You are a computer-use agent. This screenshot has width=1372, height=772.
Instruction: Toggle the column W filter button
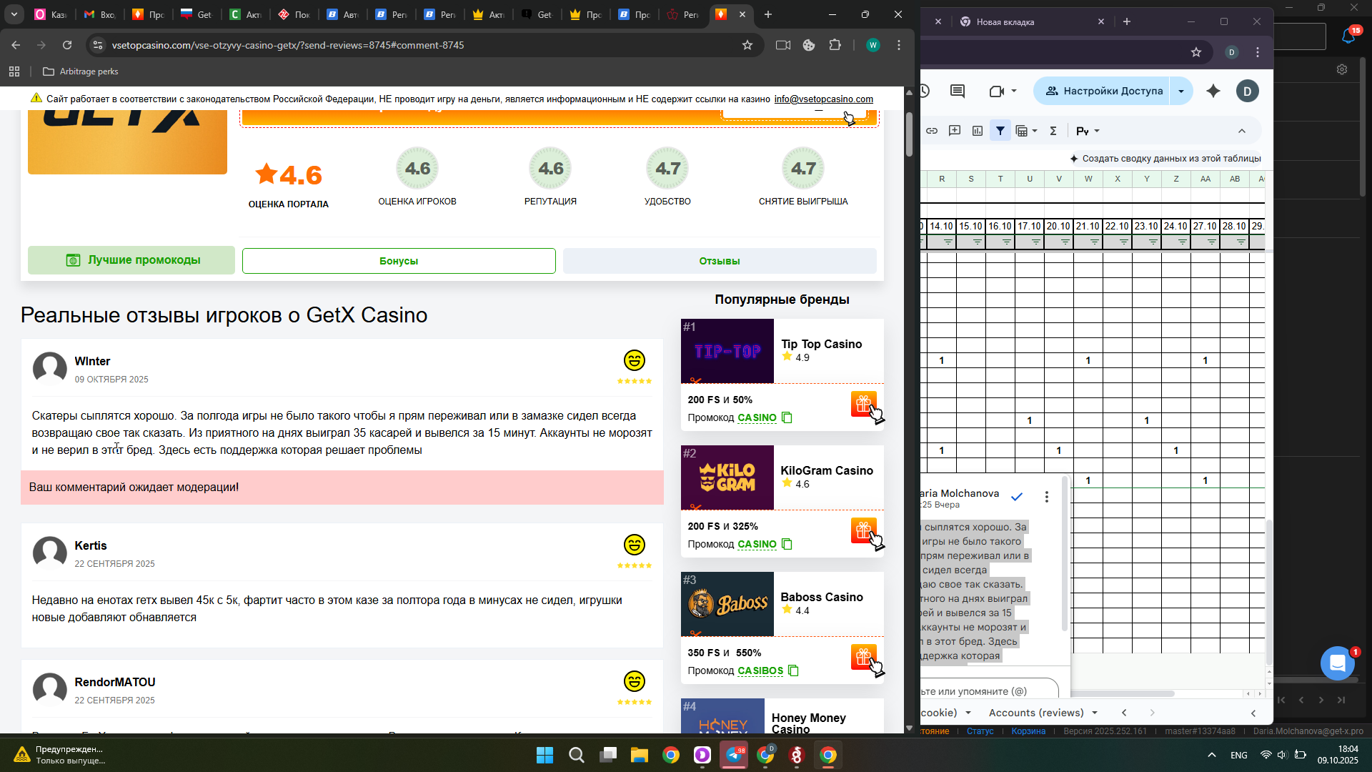tap(1094, 242)
